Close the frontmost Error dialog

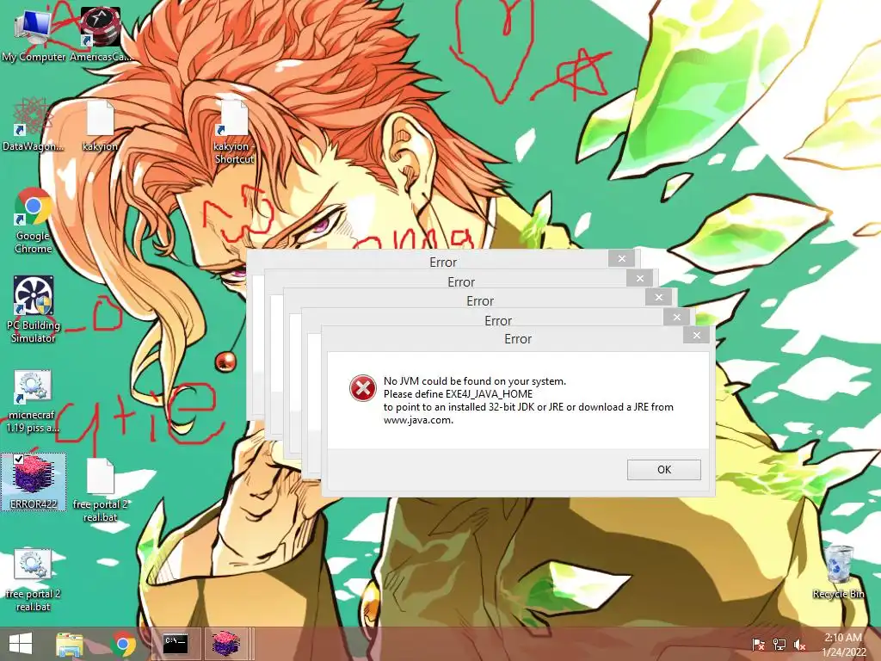(696, 335)
